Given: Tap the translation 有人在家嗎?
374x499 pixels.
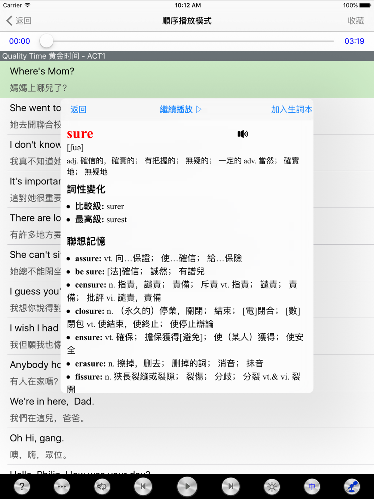Looking at the screenshot, I should pos(34,381).
